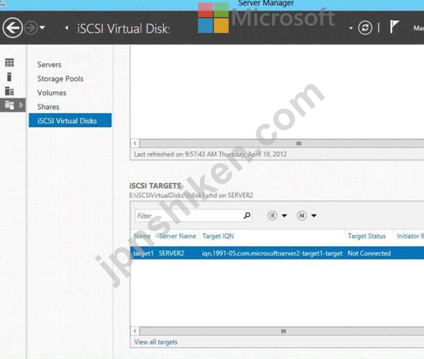
Task: Sort by the Initiator column header
Action: (x=410, y=236)
